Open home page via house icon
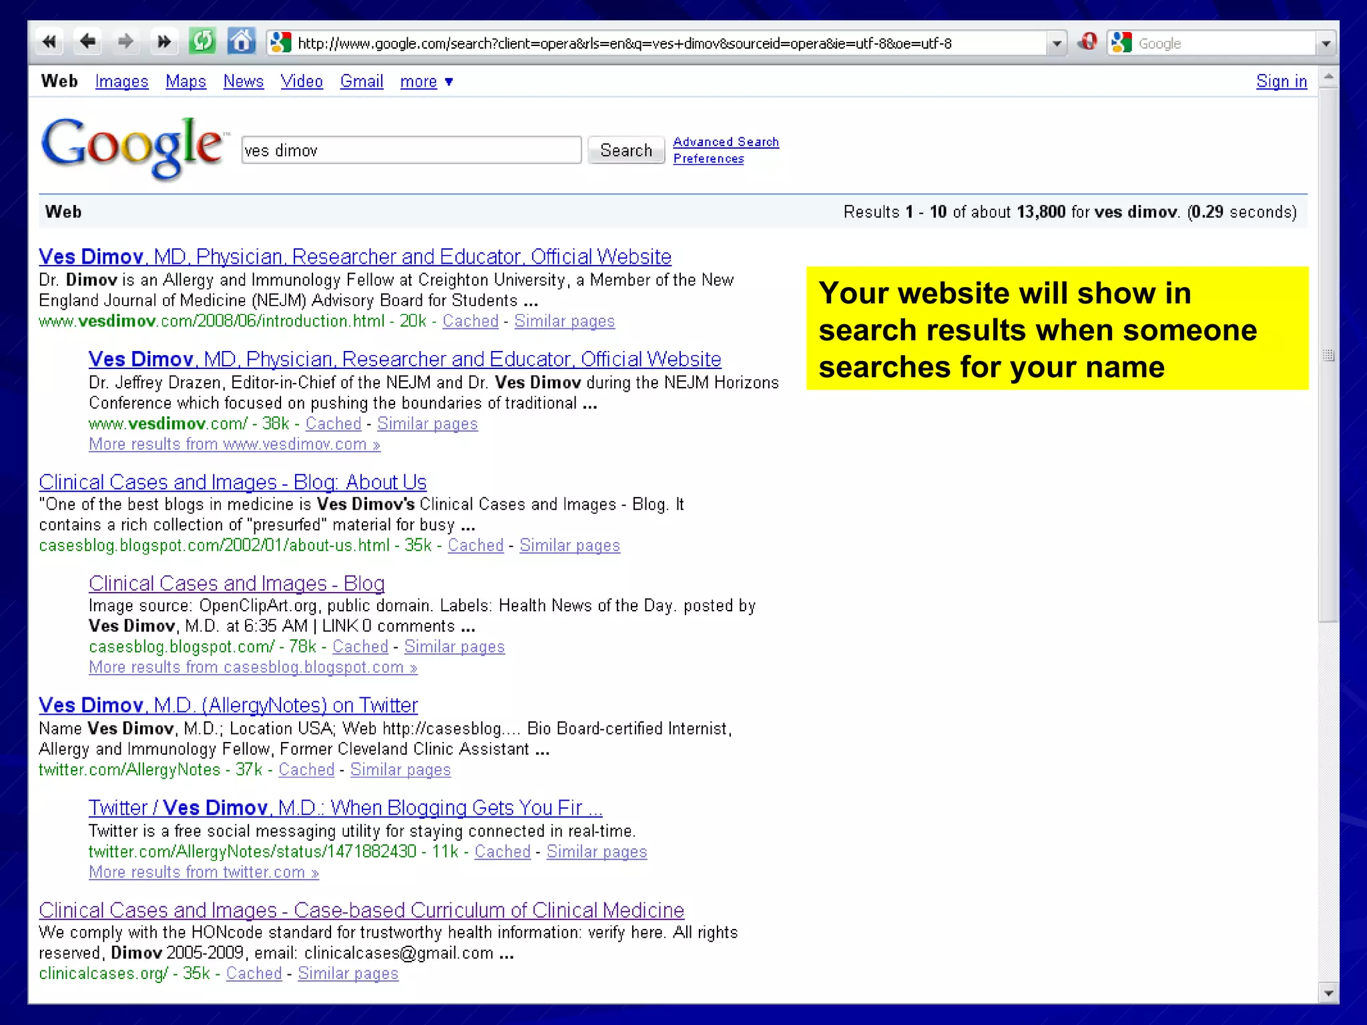This screenshot has width=1367, height=1025. [241, 42]
